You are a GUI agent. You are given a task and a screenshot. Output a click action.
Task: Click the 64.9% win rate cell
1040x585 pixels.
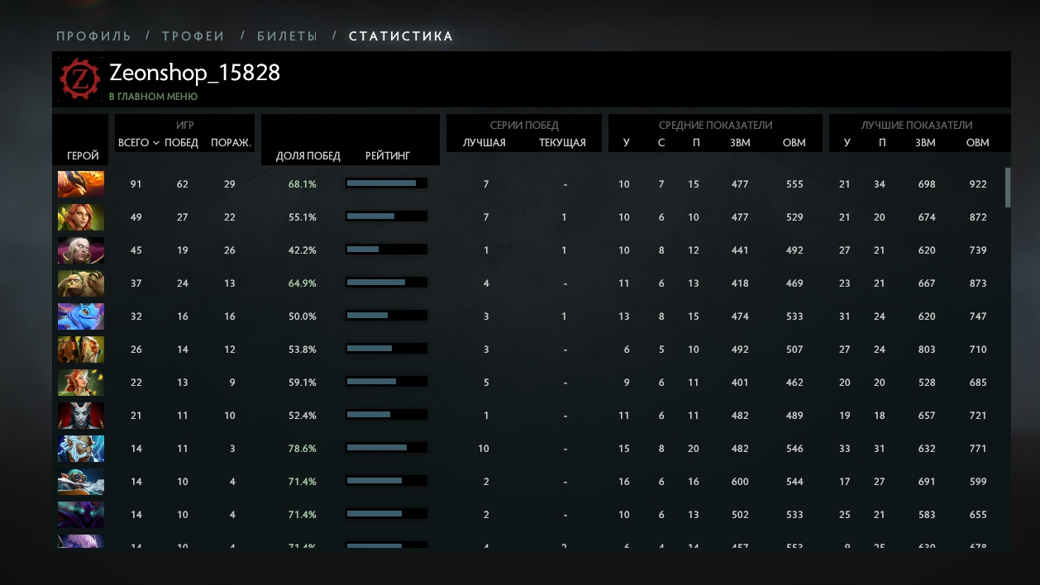(303, 283)
